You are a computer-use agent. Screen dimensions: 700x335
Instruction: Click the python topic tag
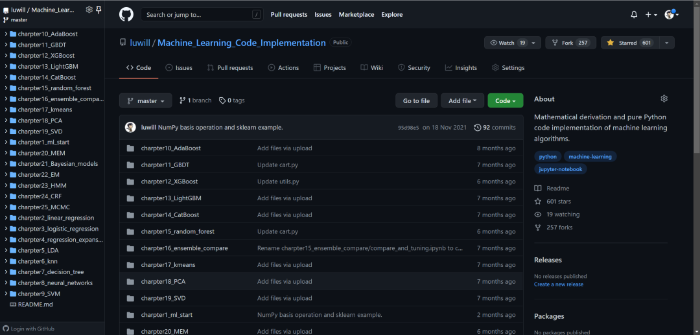[x=548, y=157]
